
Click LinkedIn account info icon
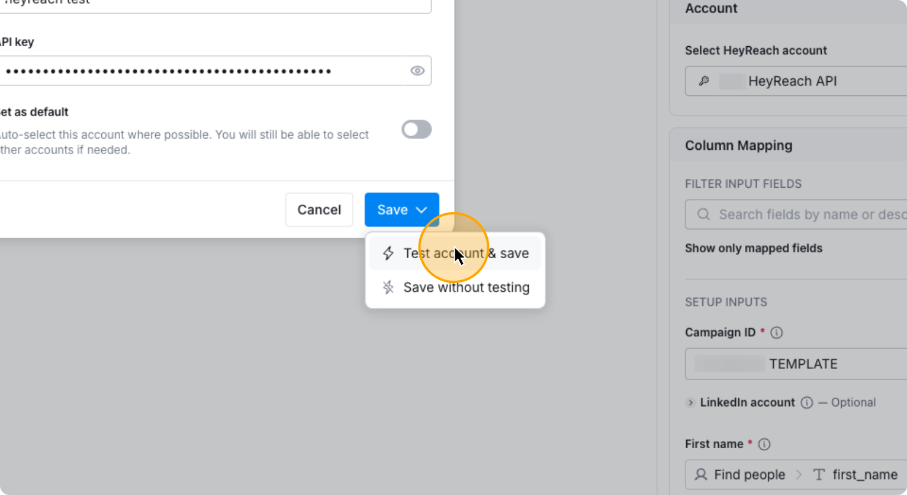(807, 403)
